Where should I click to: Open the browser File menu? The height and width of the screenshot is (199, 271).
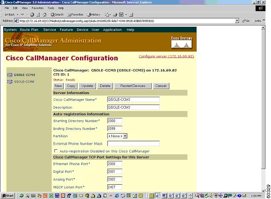[7, 8]
